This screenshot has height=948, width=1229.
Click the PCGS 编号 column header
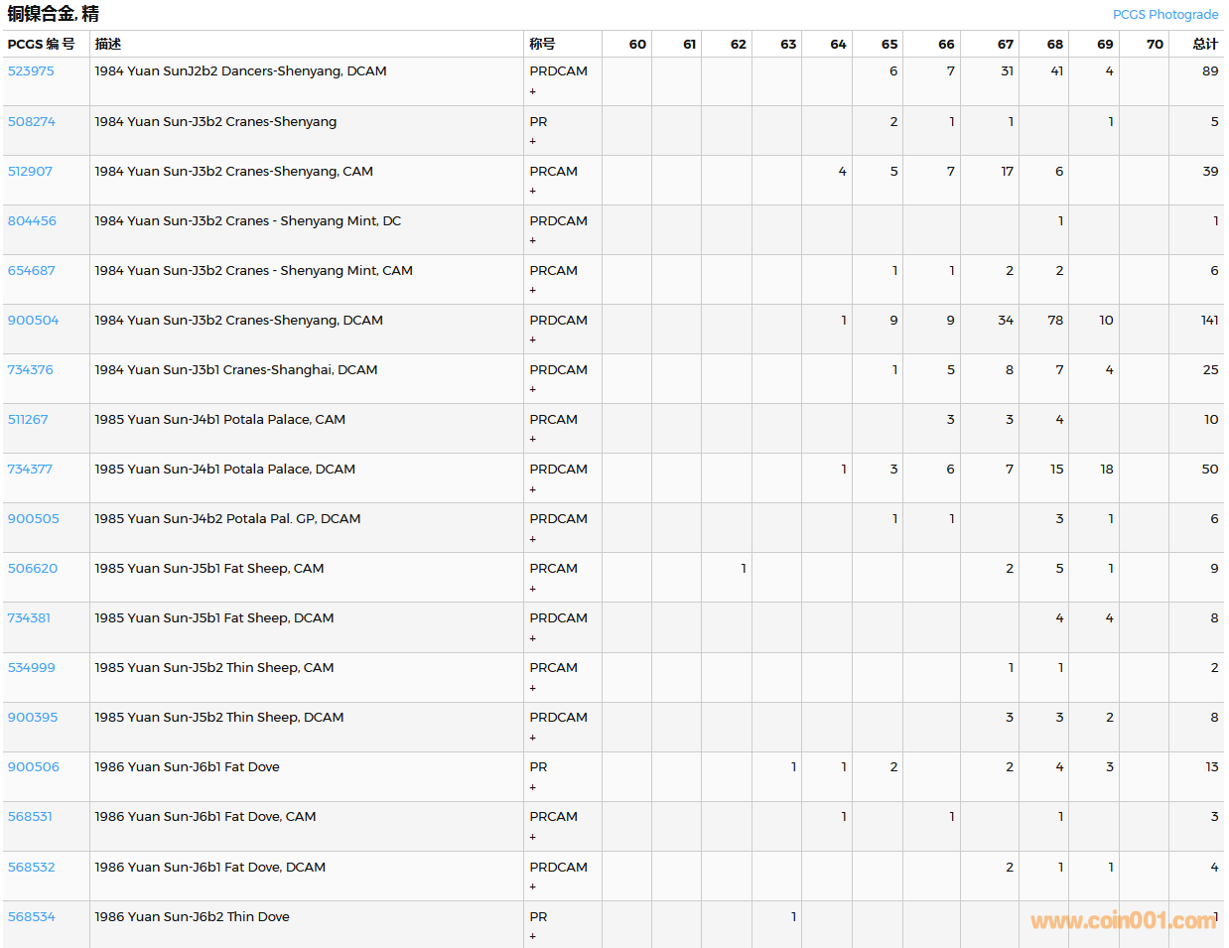[41, 44]
